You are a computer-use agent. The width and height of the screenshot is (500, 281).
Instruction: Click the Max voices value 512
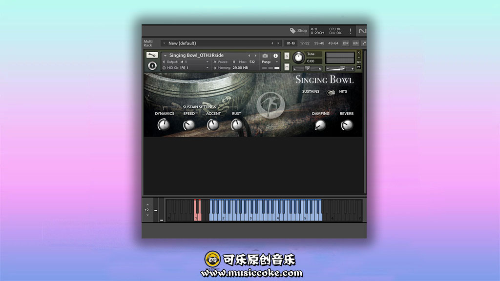pyautogui.click(x=252, y=62)
